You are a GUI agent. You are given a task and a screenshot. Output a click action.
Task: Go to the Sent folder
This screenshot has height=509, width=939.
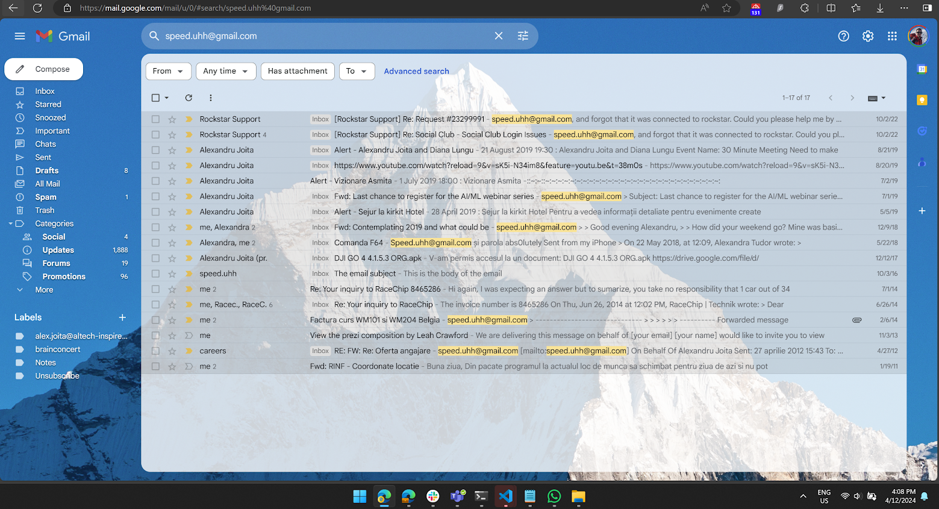[43, 157]
